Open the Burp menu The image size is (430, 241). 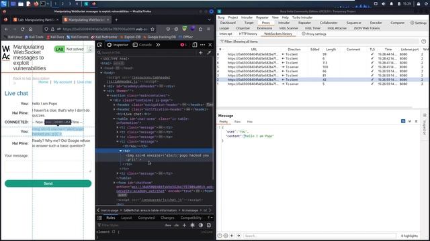(x=221, y=17)
